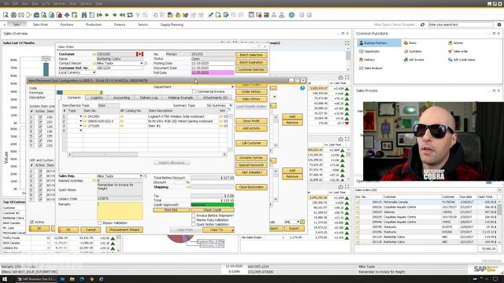Viewport: 504px width, 283px height.
Task: Toggle Active checkbox for item line 230
Action: [x=40, y=117]
